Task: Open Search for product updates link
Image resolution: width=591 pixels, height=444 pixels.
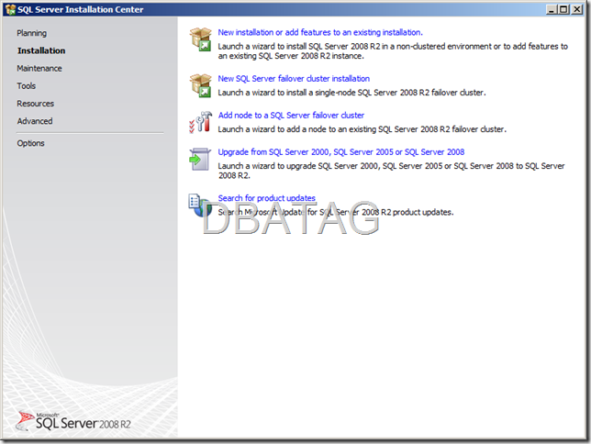Action: tap(266, 198)
